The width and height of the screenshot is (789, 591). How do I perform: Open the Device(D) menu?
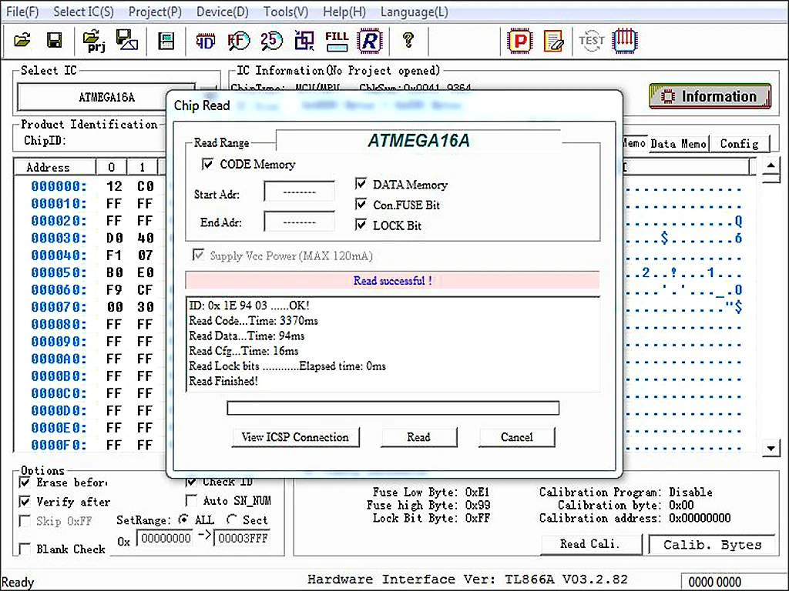223,12
